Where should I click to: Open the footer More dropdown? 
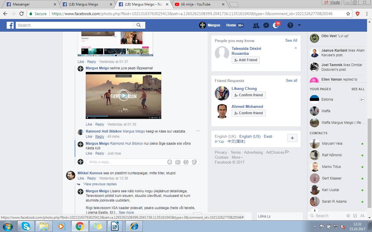tap(237, 157)
